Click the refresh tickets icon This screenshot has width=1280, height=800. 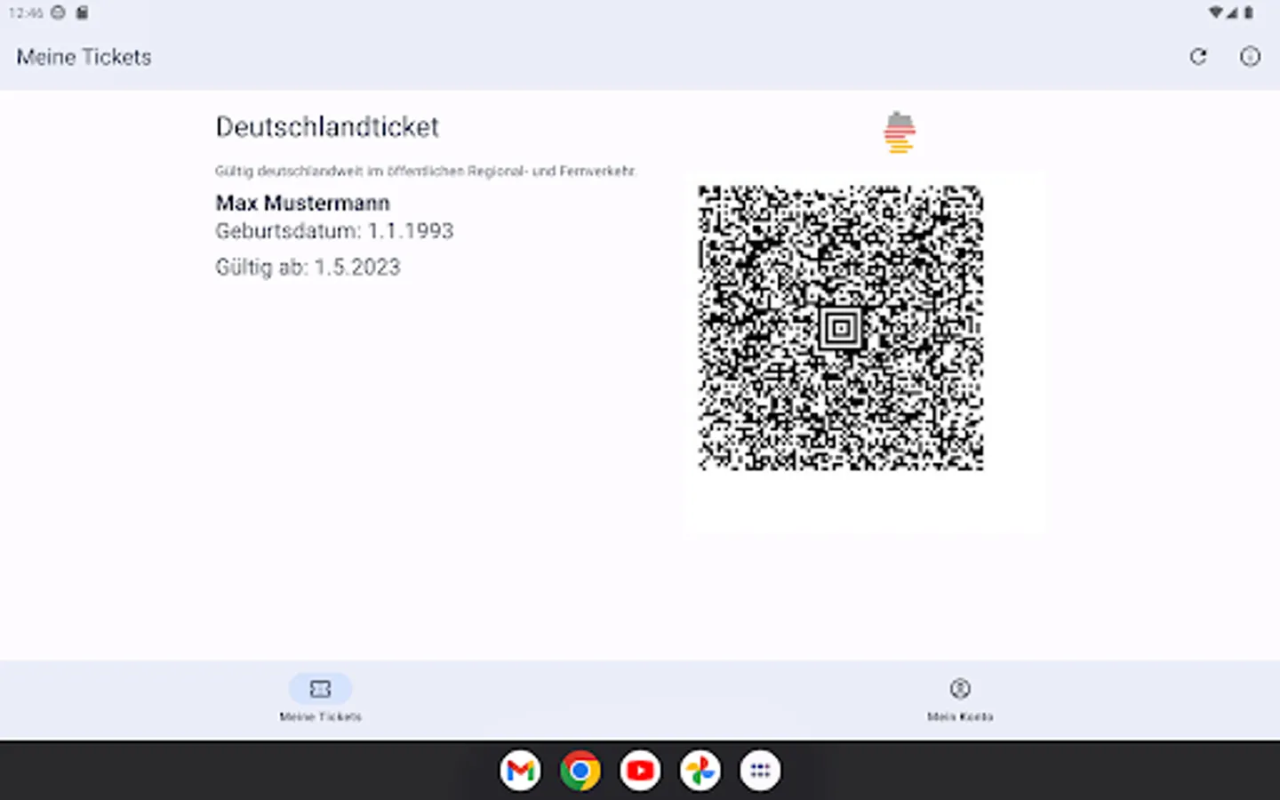click(x=1198, y=57)
